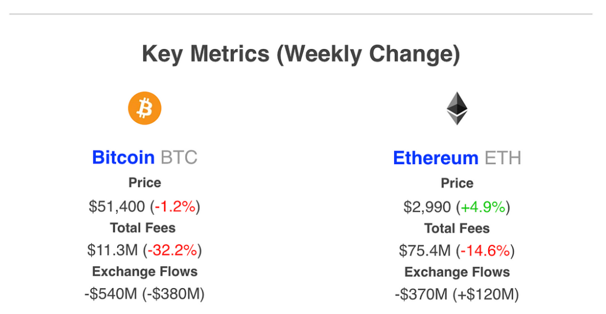Select the Bitcoin fees value $11.3M
606x314 pixels.
point(112,250)
